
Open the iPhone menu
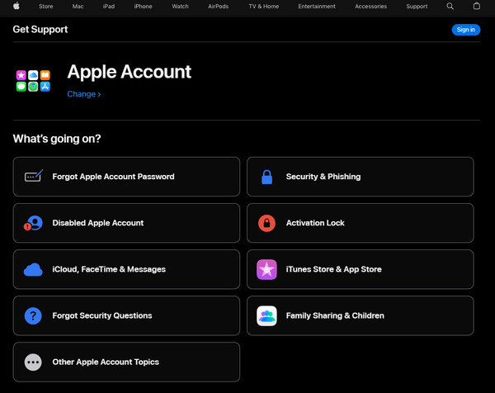point(143,7)
